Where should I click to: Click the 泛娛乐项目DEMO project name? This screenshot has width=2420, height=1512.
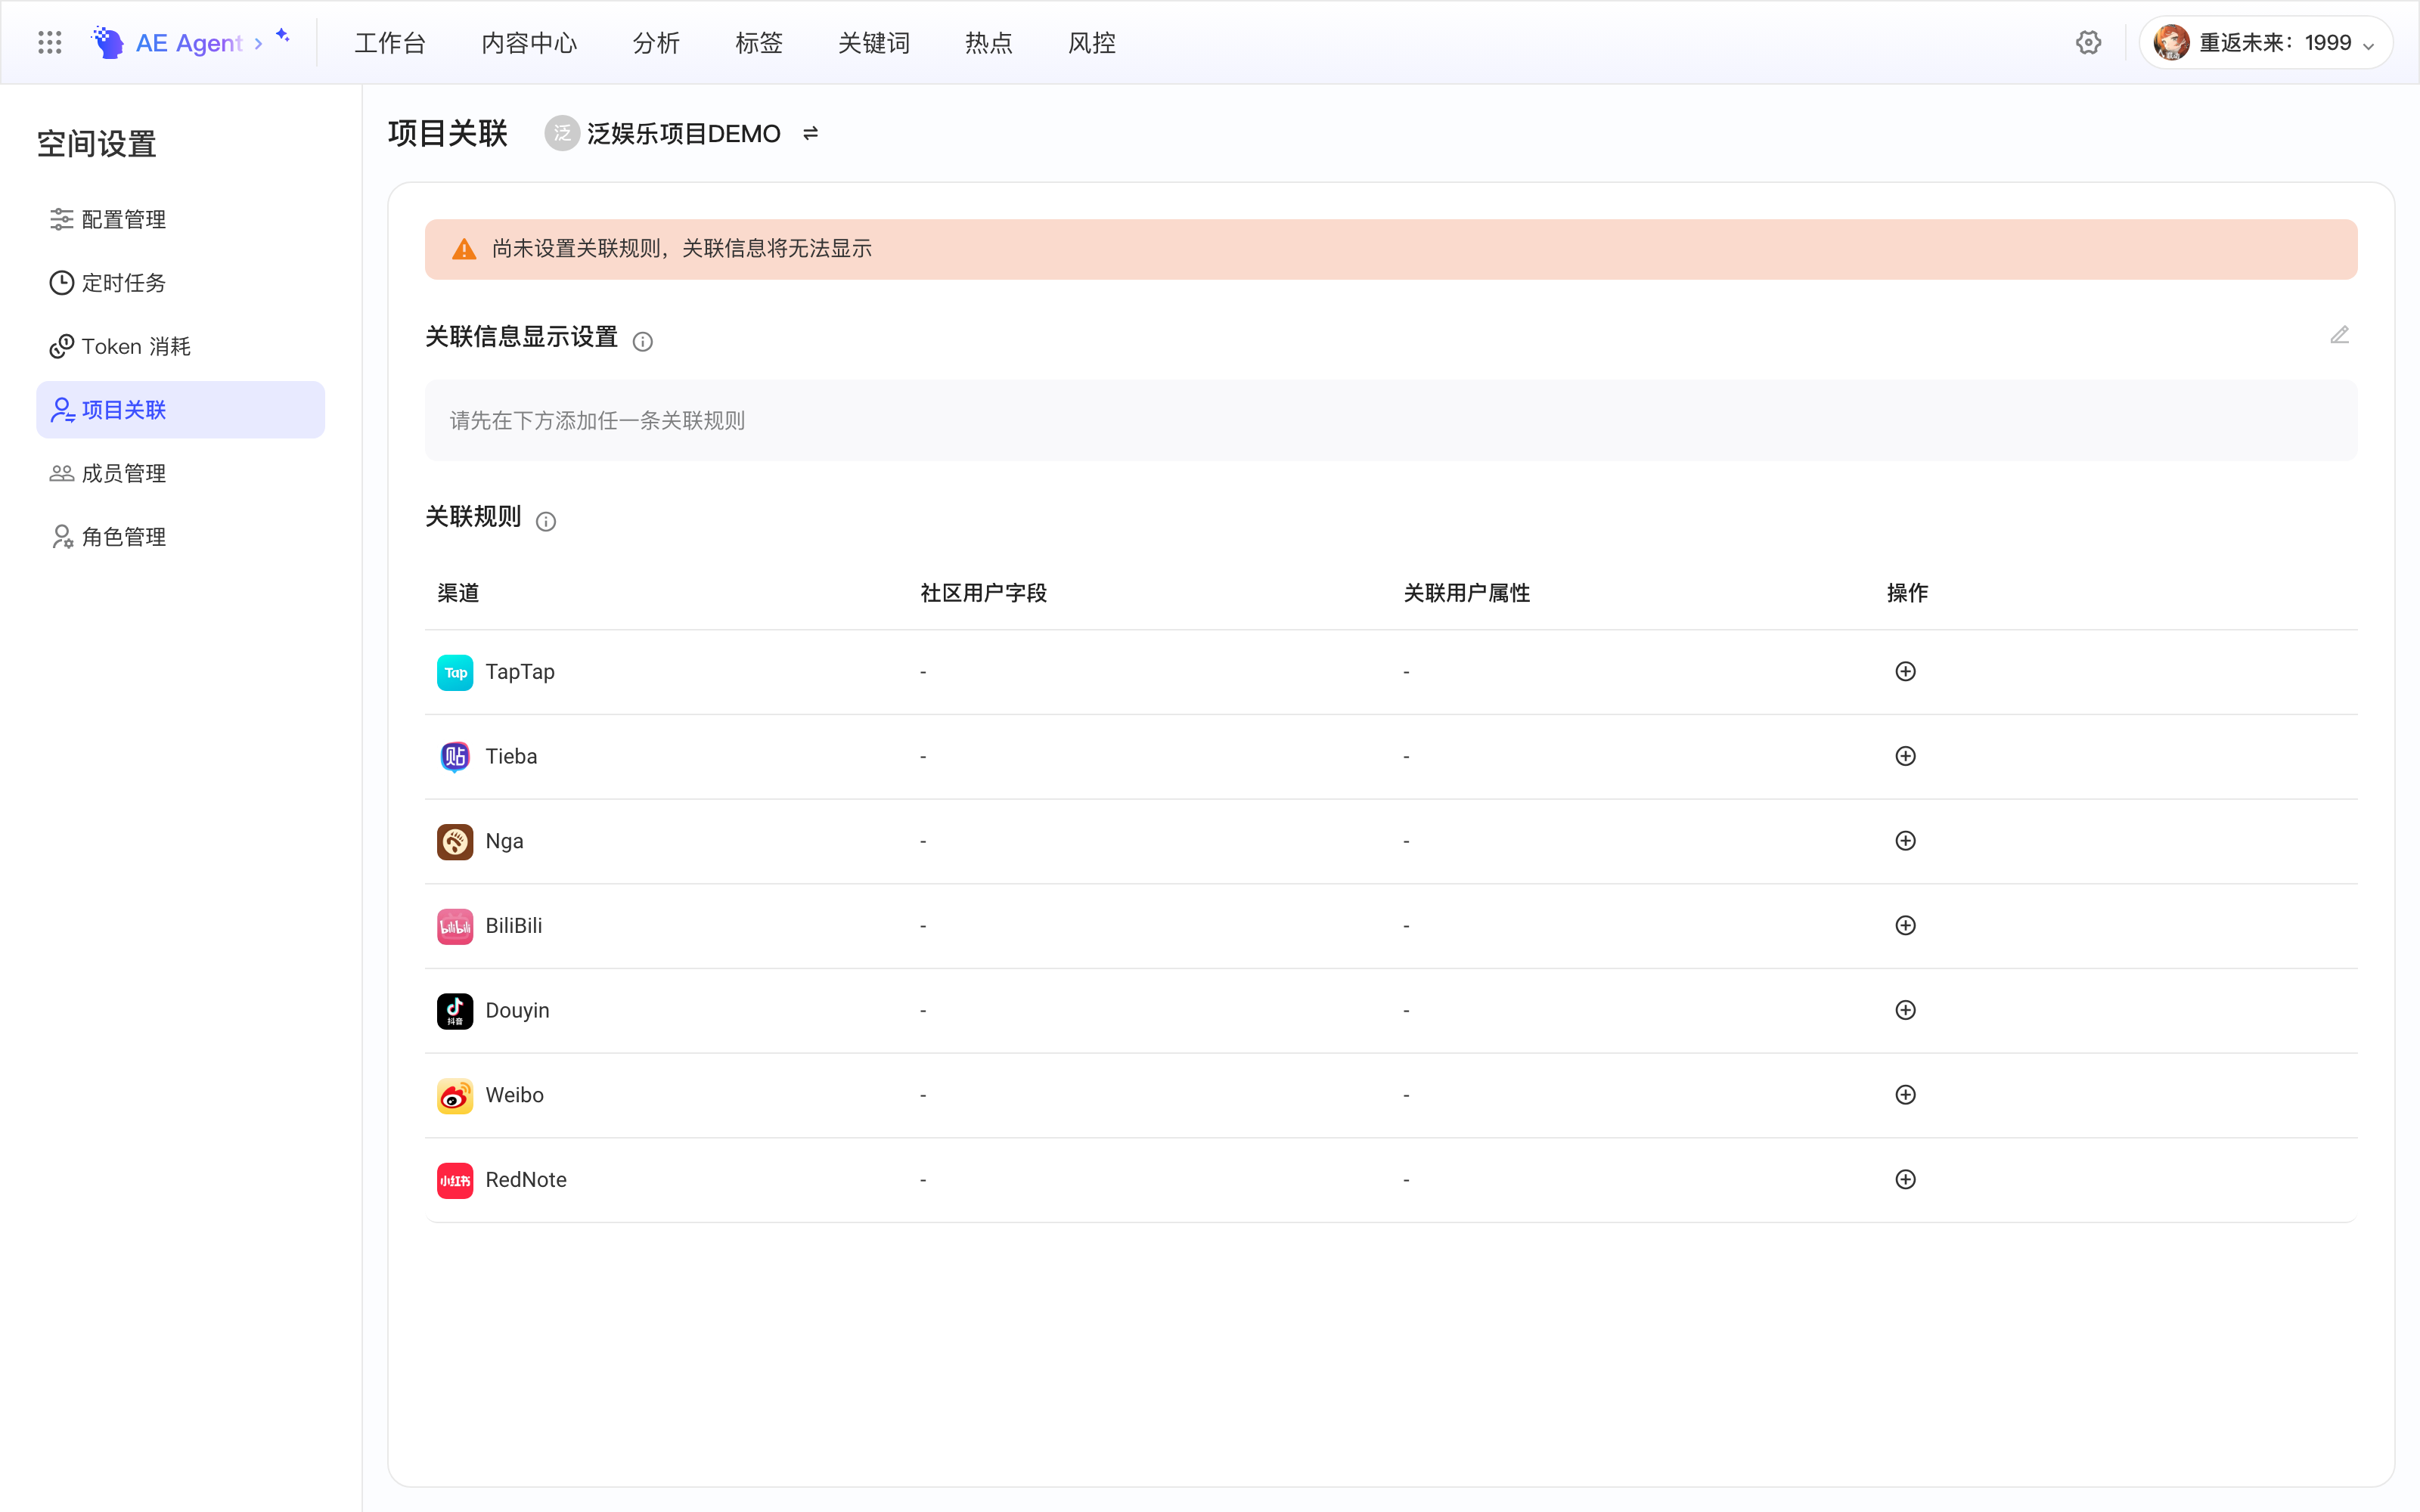click(x=684, y=134)
